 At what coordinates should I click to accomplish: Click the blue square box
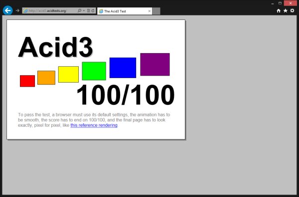click(x=123, y=68)
